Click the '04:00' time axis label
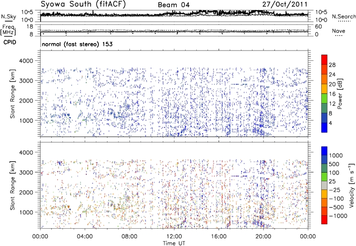The image size is (356, 246). coord(85,237)
